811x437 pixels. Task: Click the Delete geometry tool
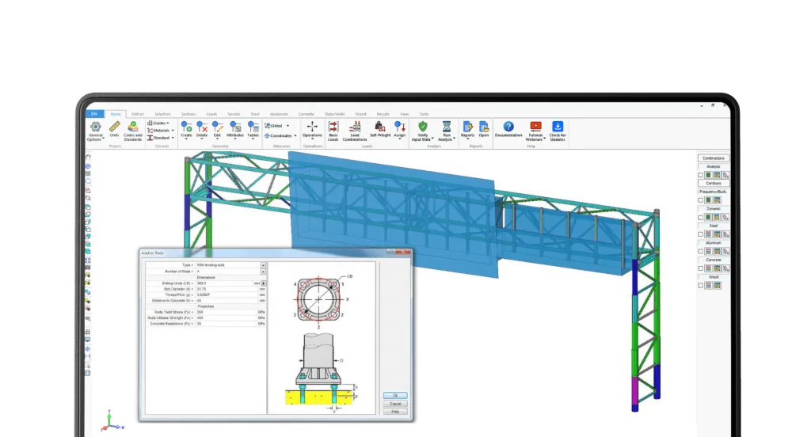click(x=202, y=129)
